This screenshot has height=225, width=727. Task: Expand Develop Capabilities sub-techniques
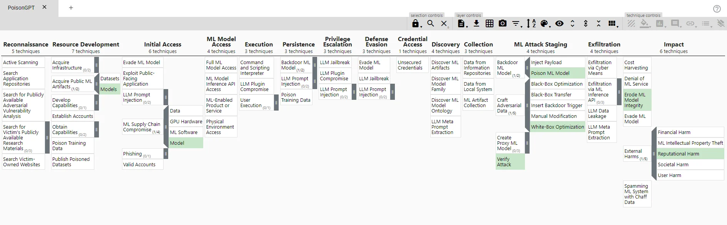(97, 103)
